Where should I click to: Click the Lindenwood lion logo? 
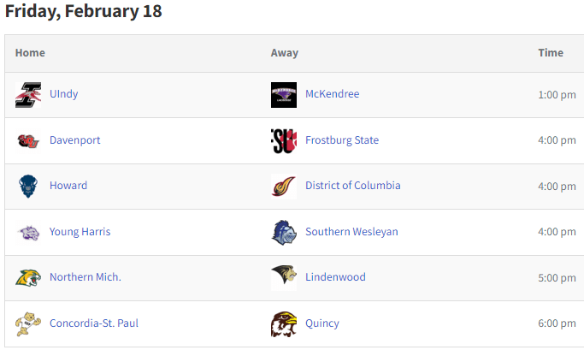pos(284,278)
